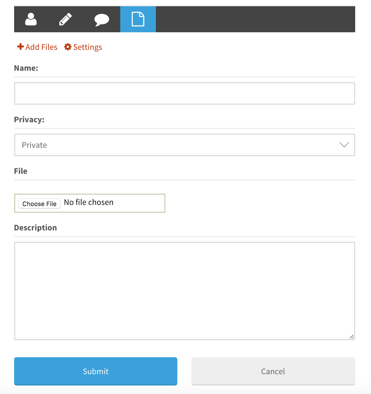This screenshot has height=394, width=371.
Task: Click the Name: field label
Action: coord(26,68)
